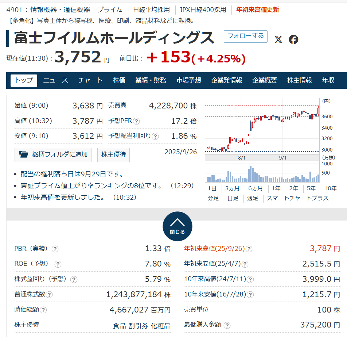Viewport: 347px width, 337px height.
Task: Click help icon next to 最低購入金額
Action: [x=227, y=325]
